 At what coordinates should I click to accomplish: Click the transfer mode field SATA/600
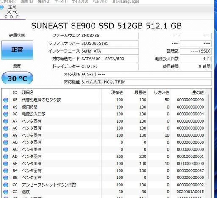pyautogui.click(x=110, y=59)
